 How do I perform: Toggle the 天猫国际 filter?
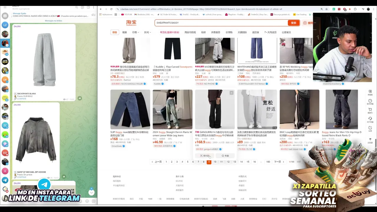(242, 32)
